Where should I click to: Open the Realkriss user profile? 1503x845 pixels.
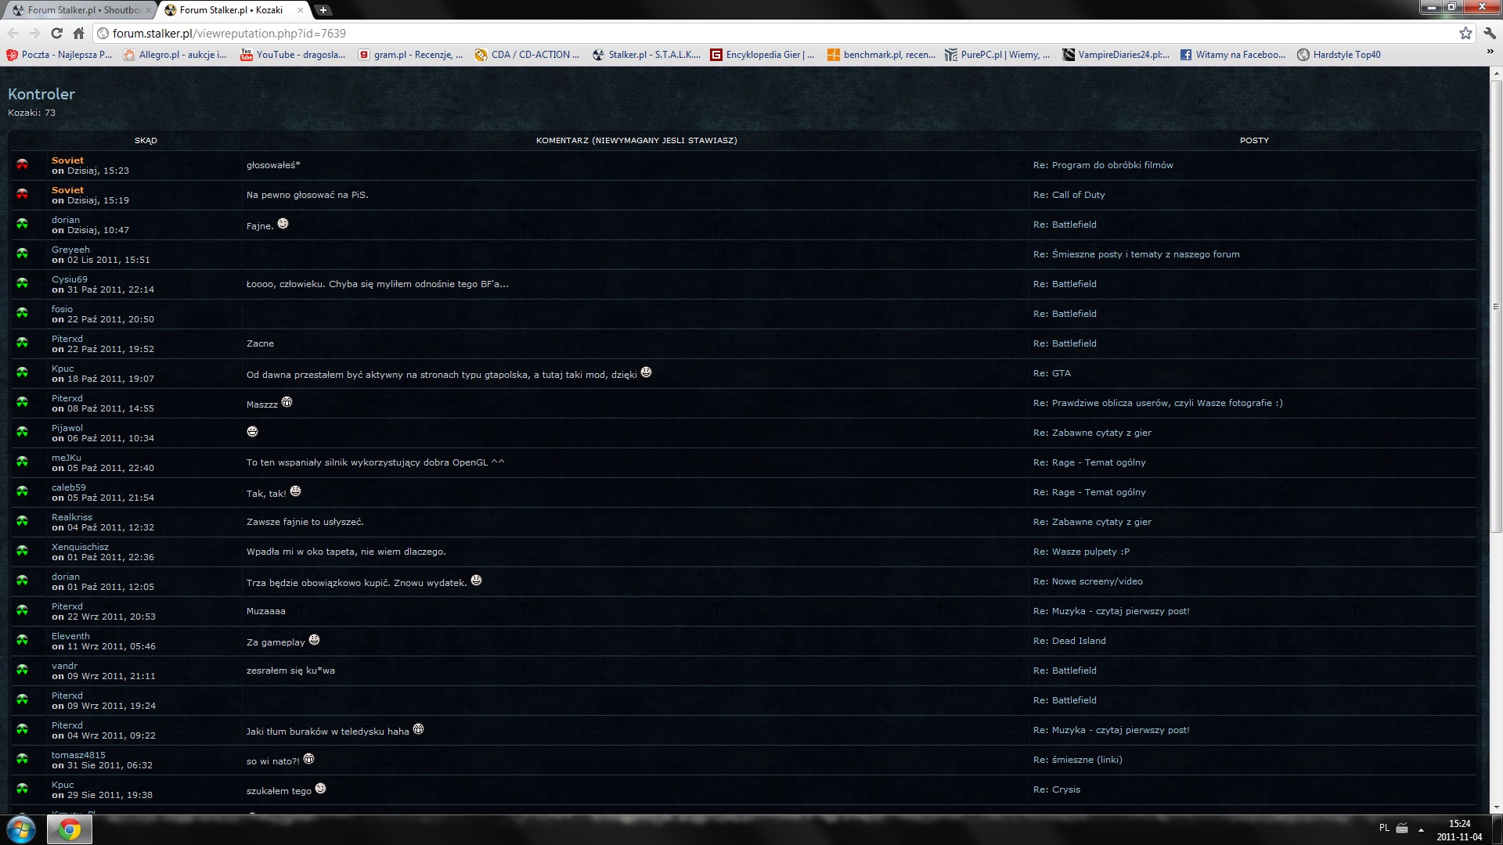pos(72,517)
